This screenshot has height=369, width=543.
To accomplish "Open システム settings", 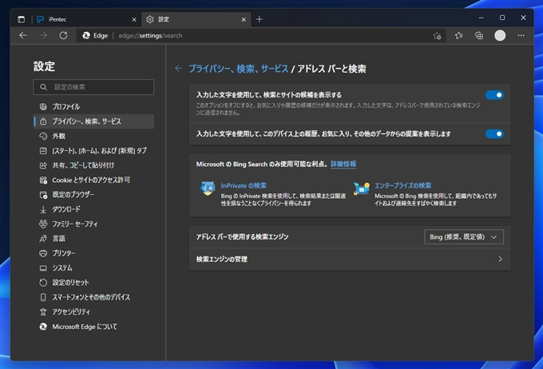I will click(x=93, y=268).
